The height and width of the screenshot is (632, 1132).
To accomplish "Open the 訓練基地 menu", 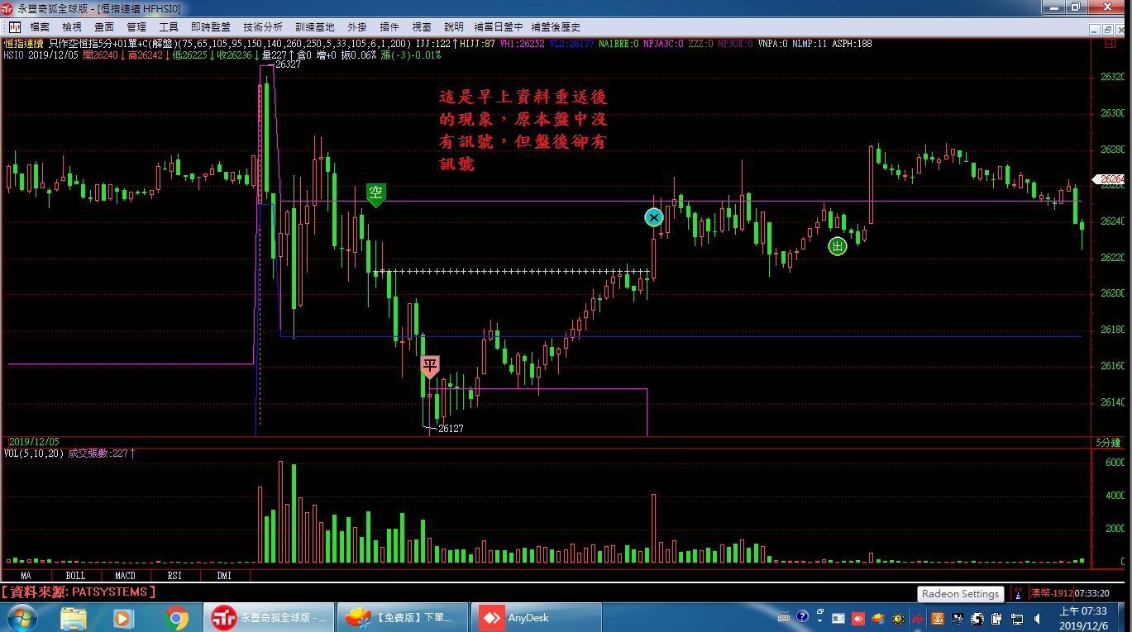I will click(315, 27).
